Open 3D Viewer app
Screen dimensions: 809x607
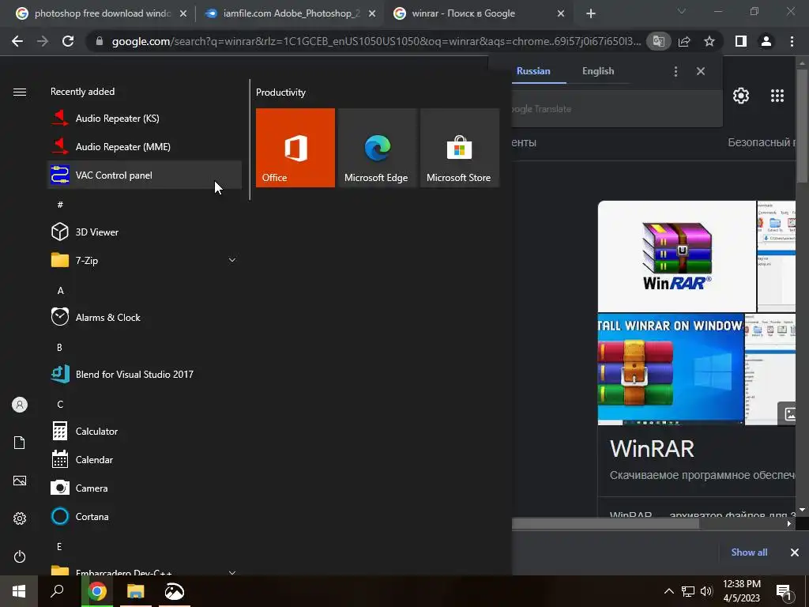tap(145, 232)
